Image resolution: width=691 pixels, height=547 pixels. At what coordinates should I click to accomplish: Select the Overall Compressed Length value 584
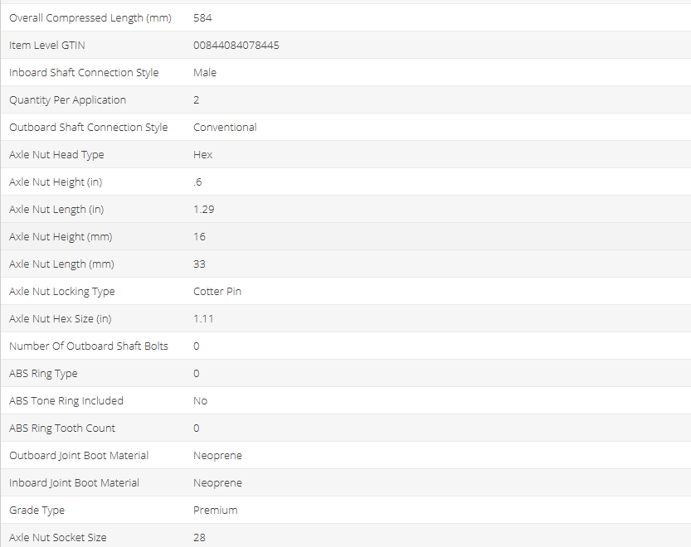202,18
